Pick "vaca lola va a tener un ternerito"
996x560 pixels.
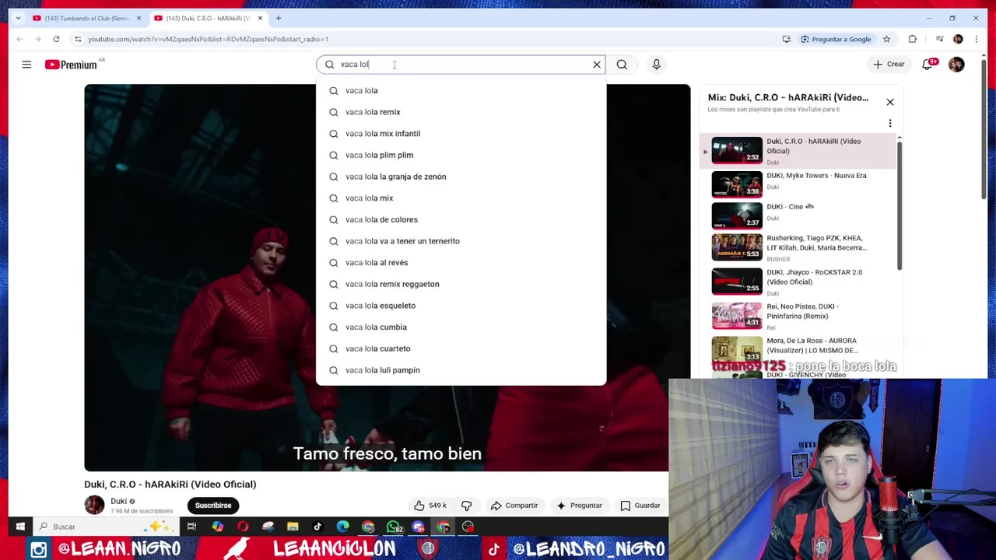point(461,241)
